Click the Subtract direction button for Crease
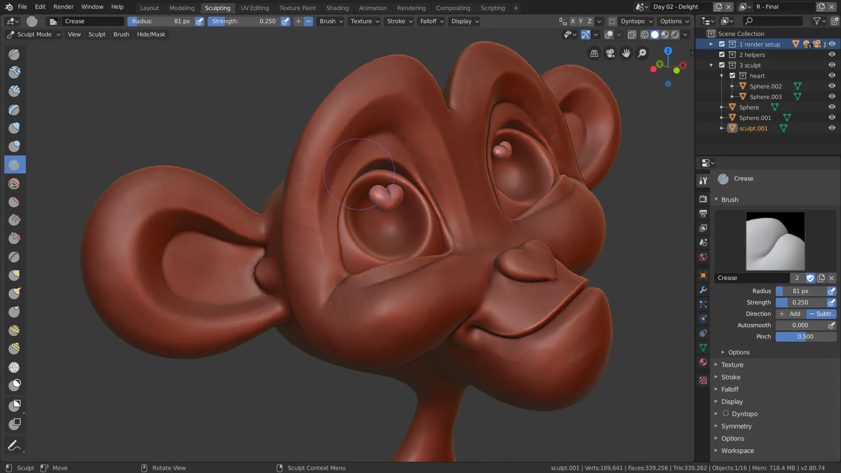841x473 pixels. (x=821, y=314)
